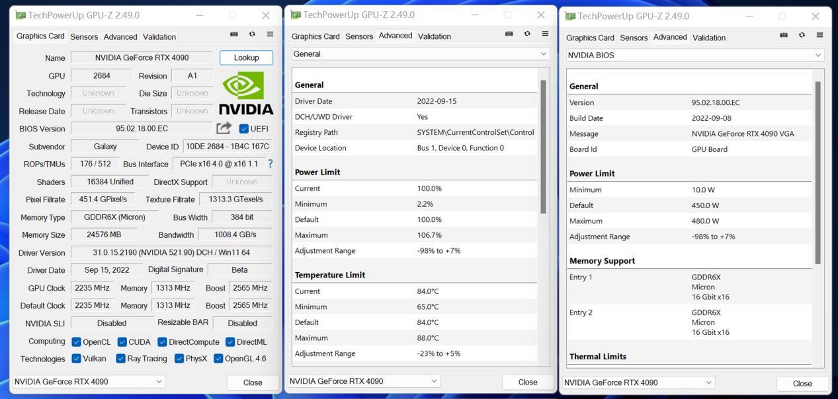Click the Bus Interface question mark icon
This screenshot has width=838, height=399.
coord(270,164)
